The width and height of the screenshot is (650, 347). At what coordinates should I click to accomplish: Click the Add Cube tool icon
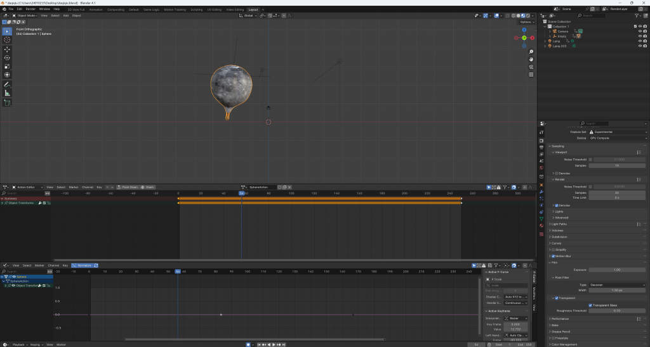coord(7,102)
